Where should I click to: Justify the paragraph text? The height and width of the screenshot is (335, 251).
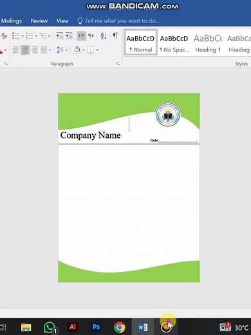click(x=44, y=50)
